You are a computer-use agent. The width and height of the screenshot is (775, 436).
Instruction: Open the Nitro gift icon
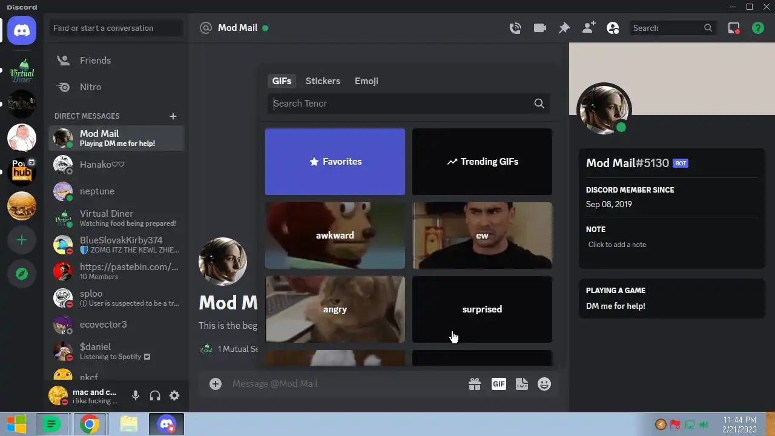[x=475, y=383]
